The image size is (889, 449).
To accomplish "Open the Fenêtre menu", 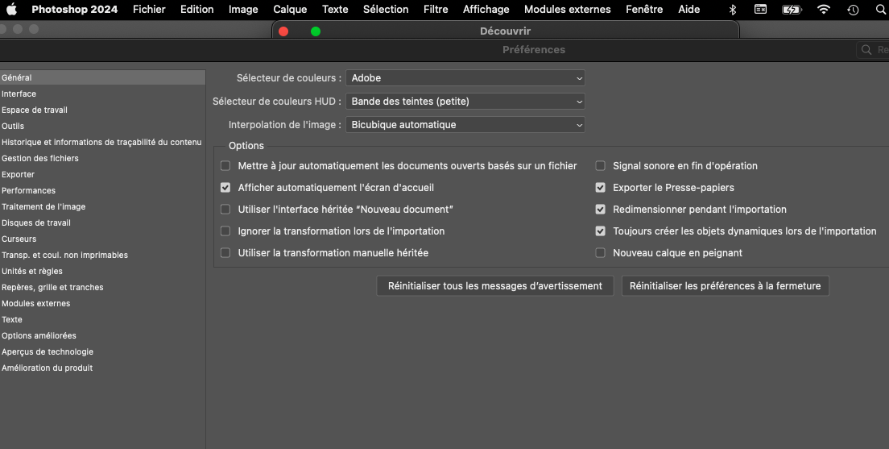I will 644,9.
